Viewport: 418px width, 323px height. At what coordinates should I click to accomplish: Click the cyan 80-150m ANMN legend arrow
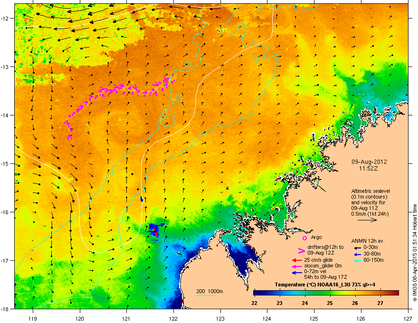358,261
